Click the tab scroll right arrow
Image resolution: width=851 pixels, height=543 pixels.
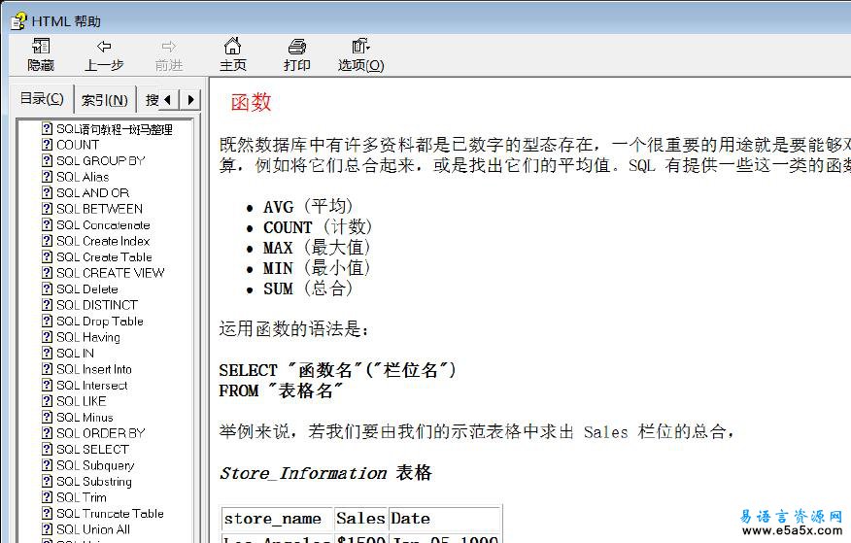click(190, 100)
